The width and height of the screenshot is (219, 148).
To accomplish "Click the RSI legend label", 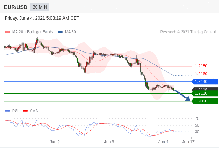I will pos(15,111).
